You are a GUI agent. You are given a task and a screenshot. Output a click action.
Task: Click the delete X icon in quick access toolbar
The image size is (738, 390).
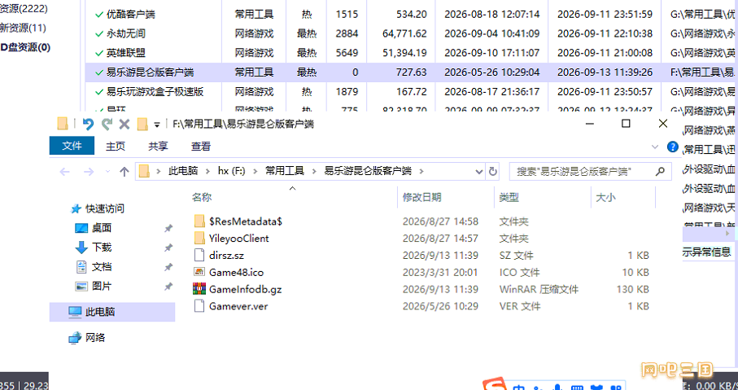124,124
